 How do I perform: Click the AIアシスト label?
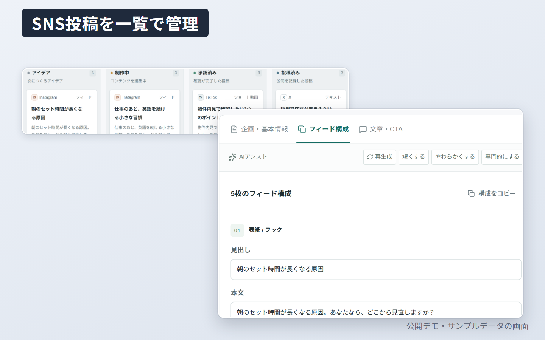[253, 156]
